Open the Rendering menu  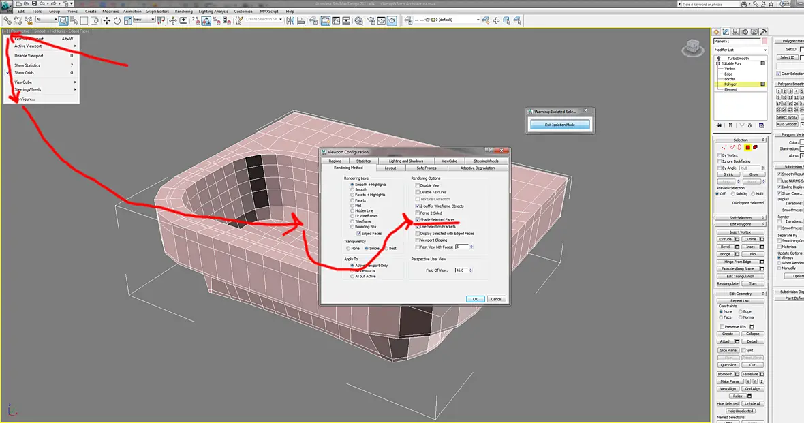183,11
